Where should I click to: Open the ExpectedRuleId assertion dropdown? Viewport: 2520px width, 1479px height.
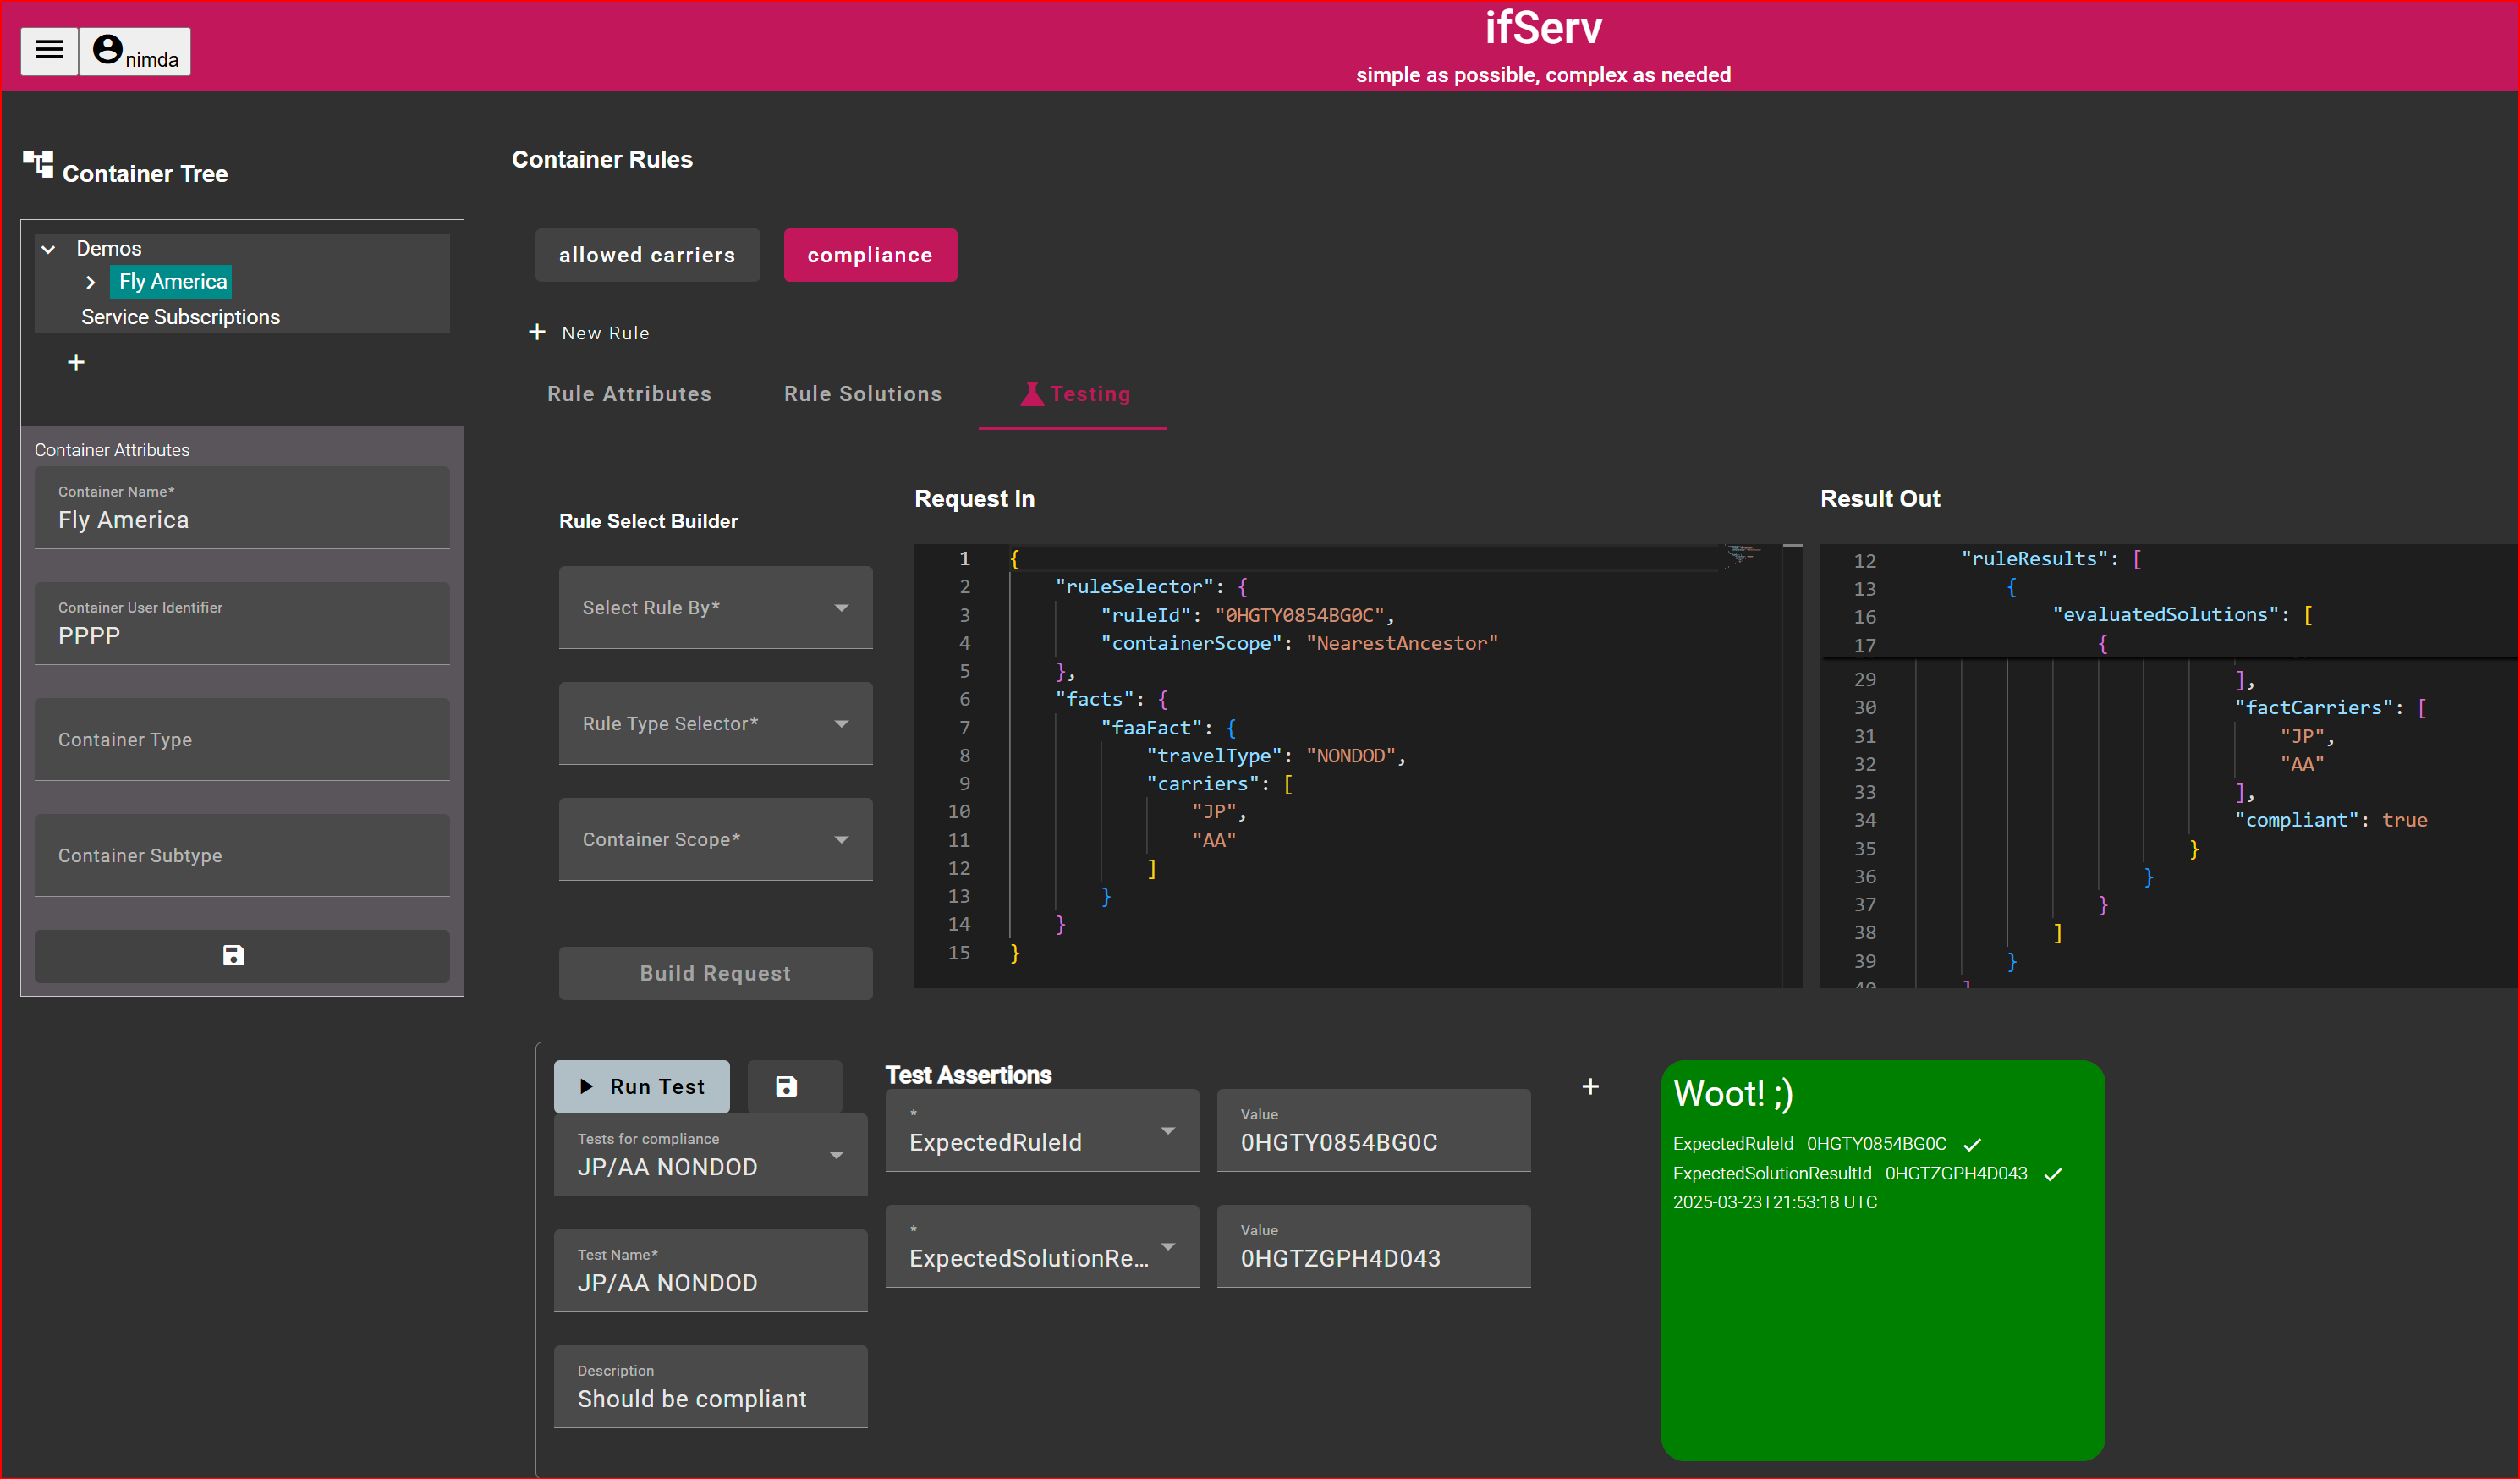tap(1042, 1131)
